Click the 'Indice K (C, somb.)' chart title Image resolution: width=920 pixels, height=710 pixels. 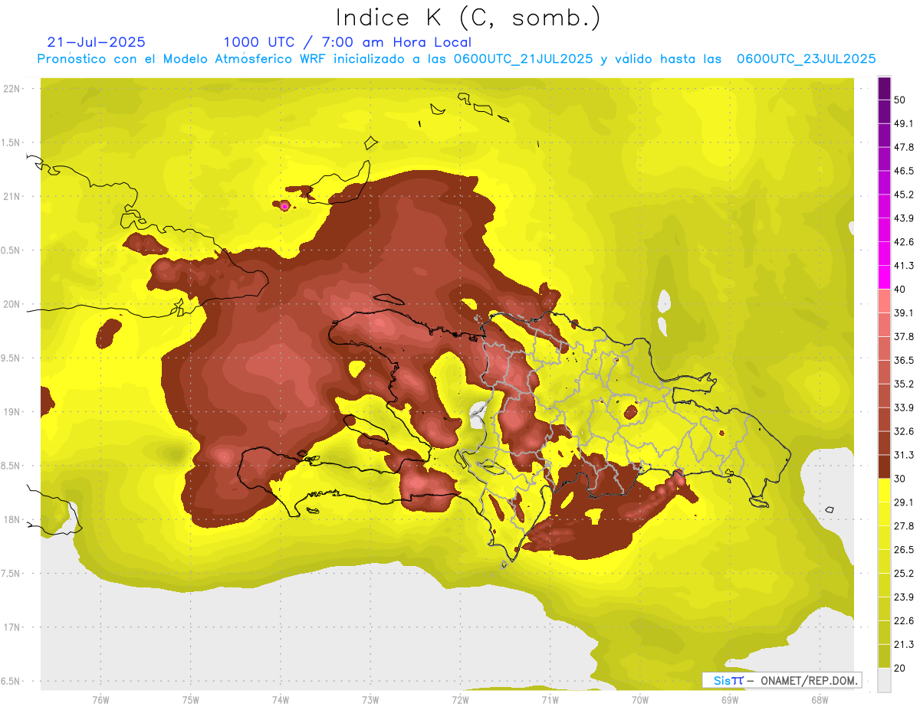pos(468,17)
